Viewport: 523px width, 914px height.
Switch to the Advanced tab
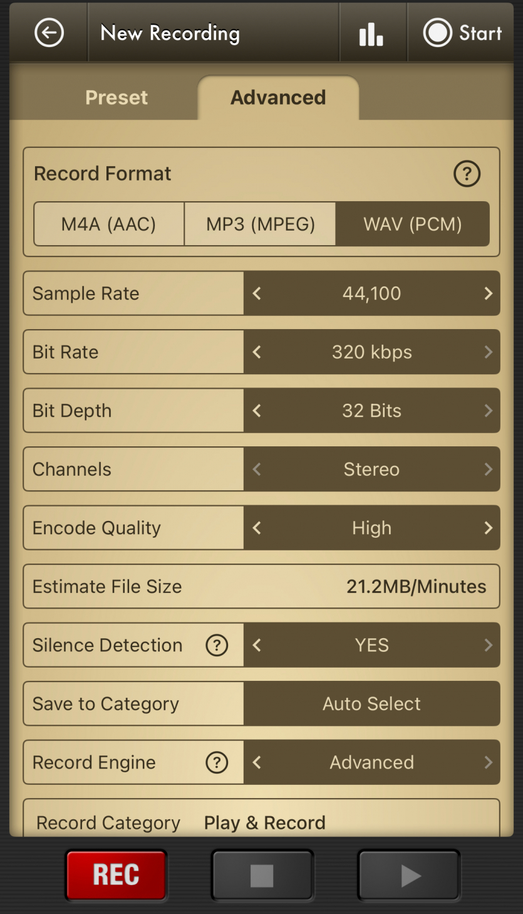[278, 98]
